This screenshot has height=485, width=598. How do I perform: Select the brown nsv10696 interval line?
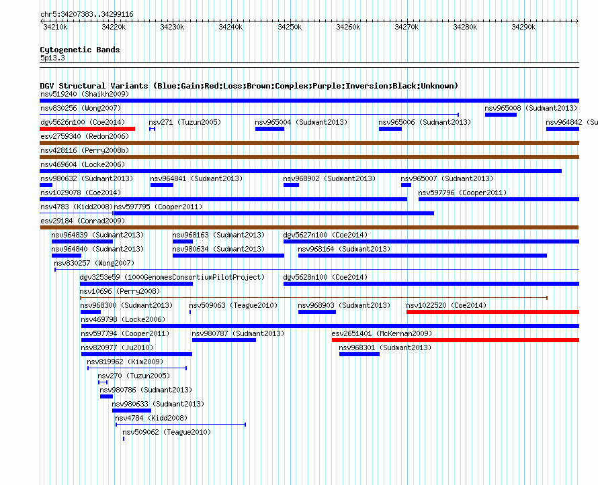[x=314, y=298]
